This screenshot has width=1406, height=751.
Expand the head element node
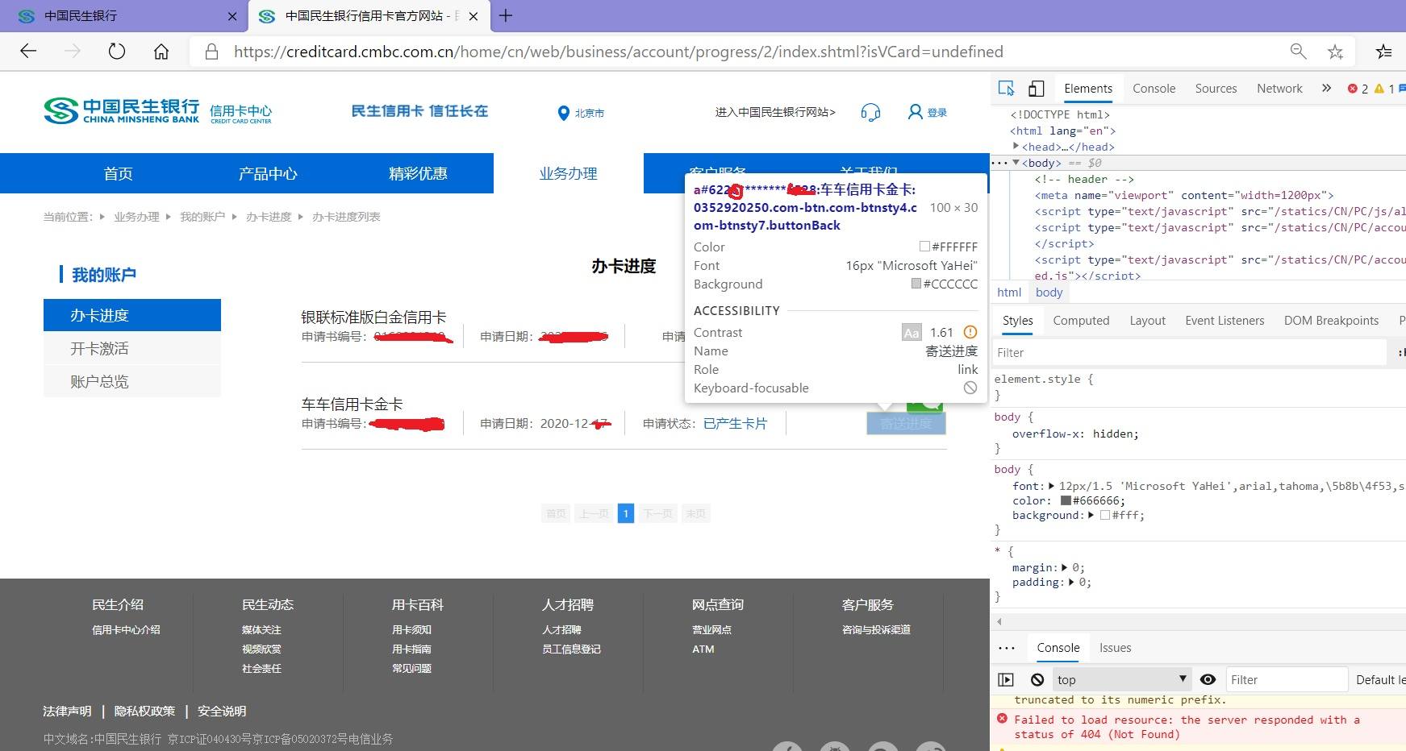click(1016, 147)
